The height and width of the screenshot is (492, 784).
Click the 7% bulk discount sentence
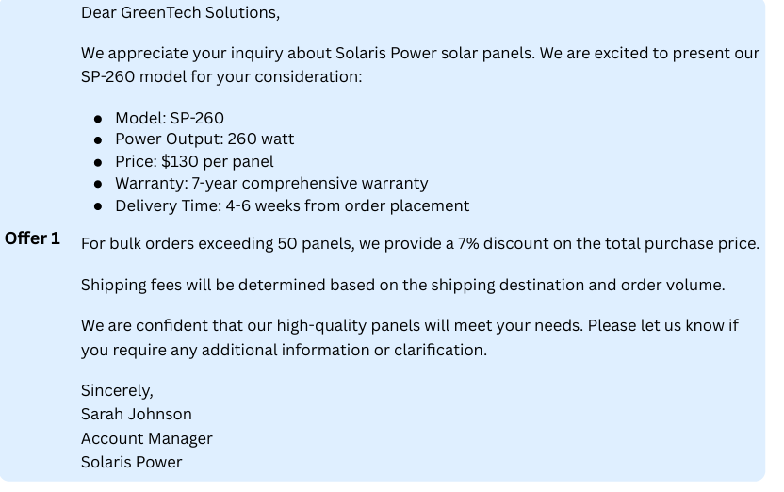(x=420, y=243)
